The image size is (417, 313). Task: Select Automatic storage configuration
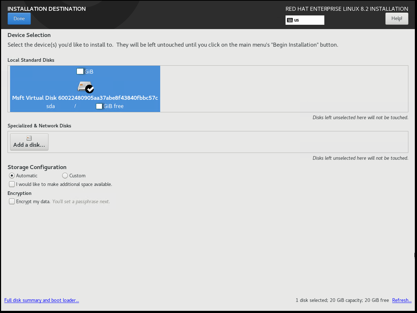12,176
